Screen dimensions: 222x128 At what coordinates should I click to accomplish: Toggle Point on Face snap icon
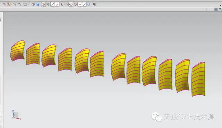tap(89, 4)
